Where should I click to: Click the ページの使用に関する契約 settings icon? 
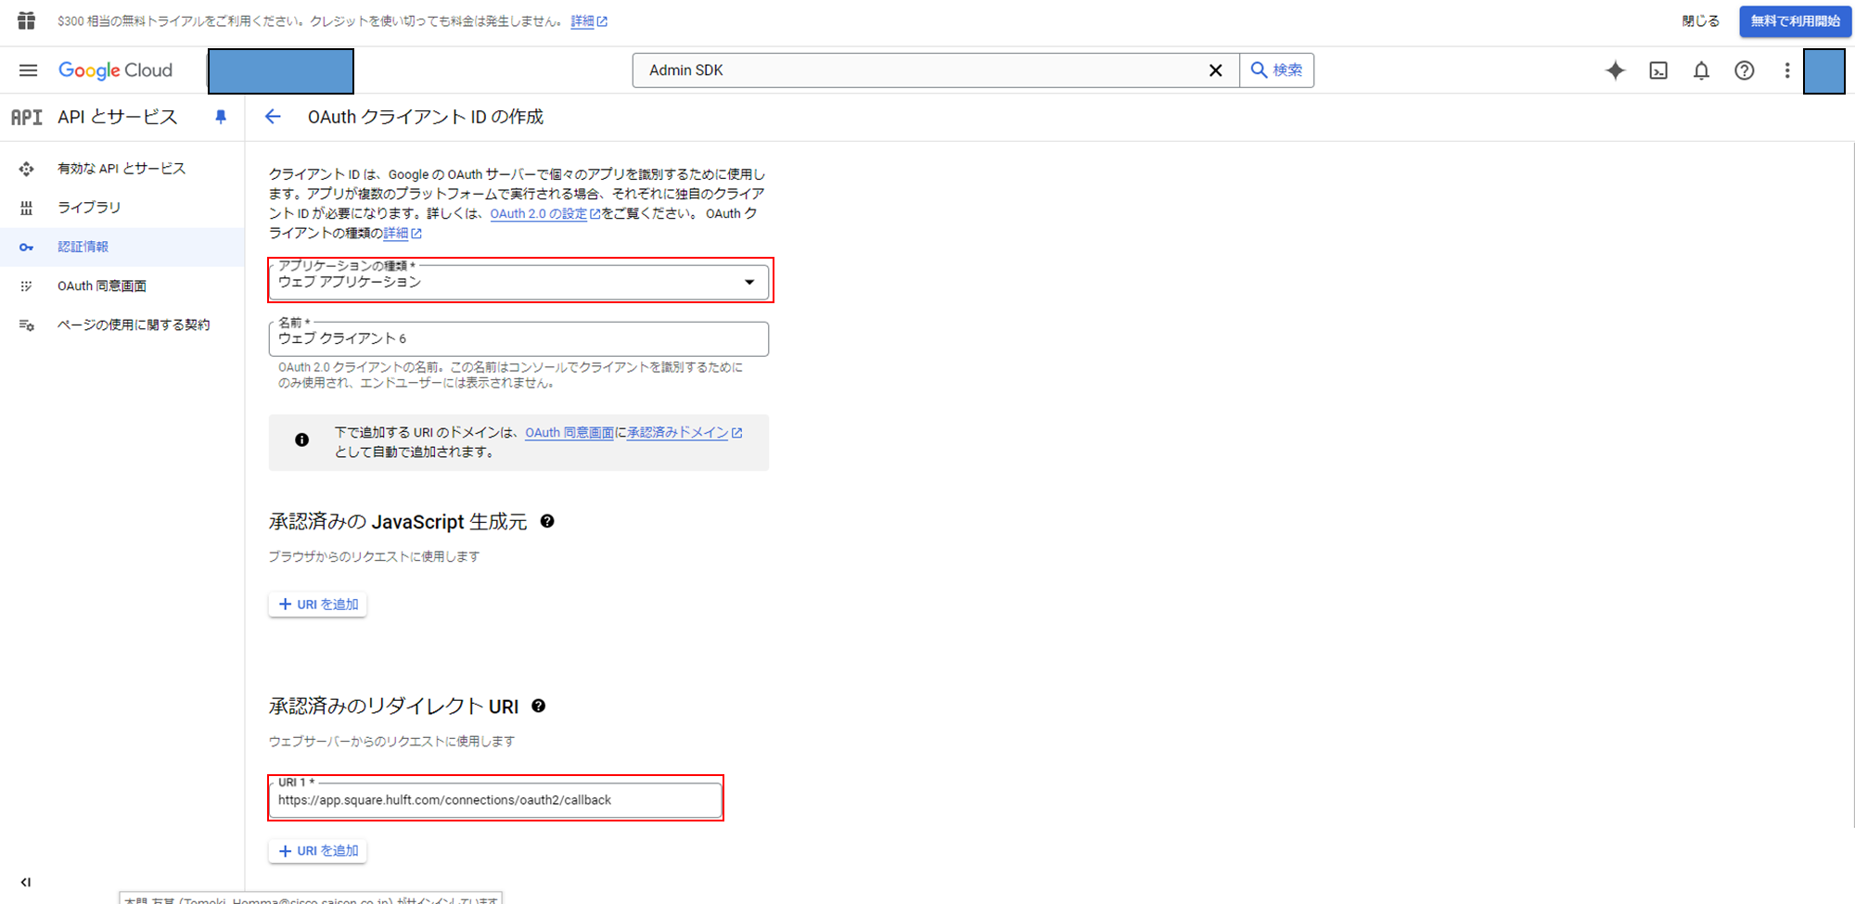coord(26,325)
